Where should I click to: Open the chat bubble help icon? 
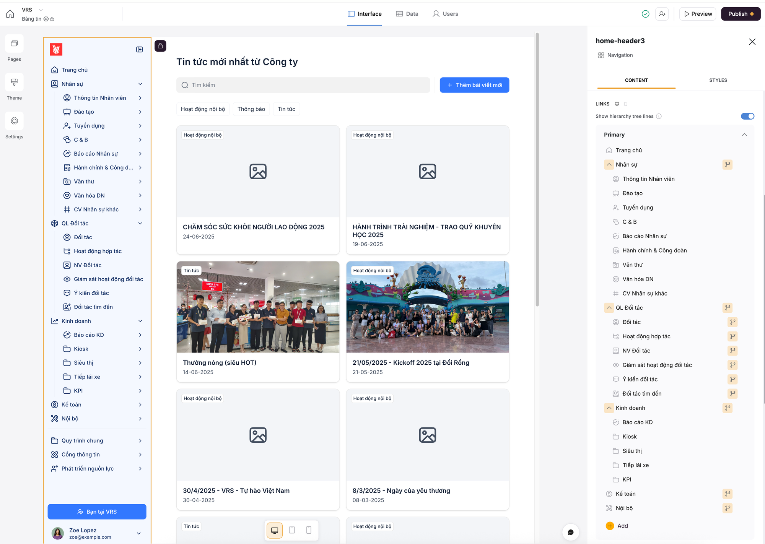click(571, 532)
